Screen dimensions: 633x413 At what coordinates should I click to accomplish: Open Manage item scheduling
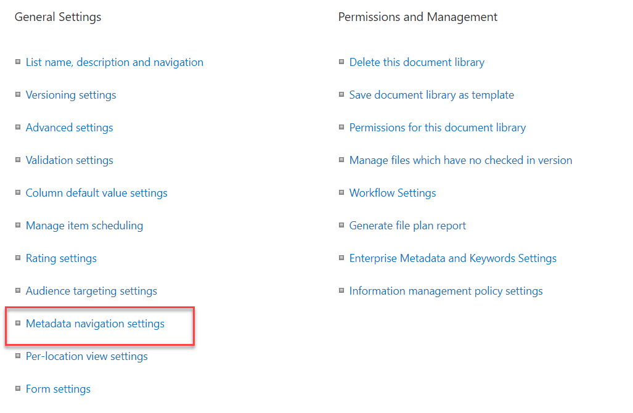click(84, 225)
